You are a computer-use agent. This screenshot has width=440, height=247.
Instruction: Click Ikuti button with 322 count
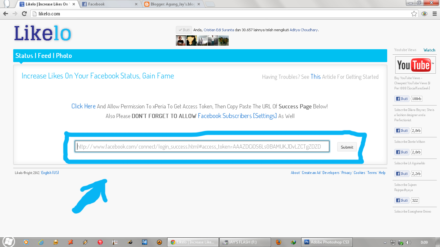(402, 200)
